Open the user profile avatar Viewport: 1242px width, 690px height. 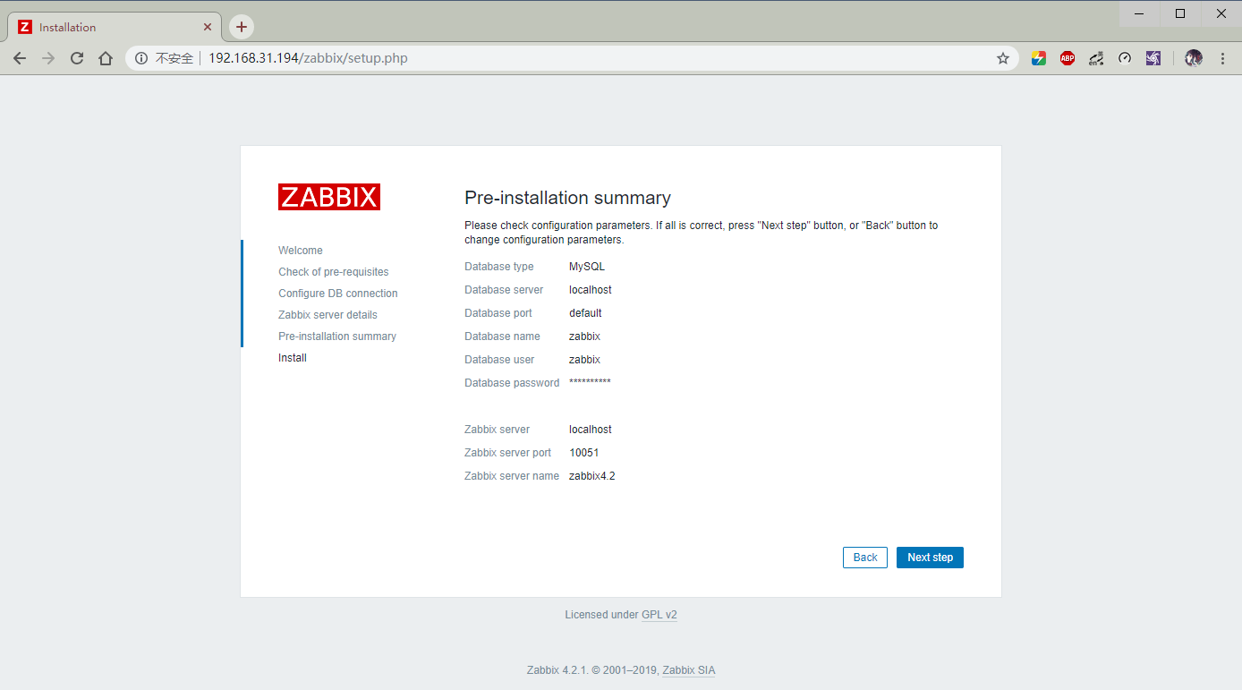coord(1194,58)
